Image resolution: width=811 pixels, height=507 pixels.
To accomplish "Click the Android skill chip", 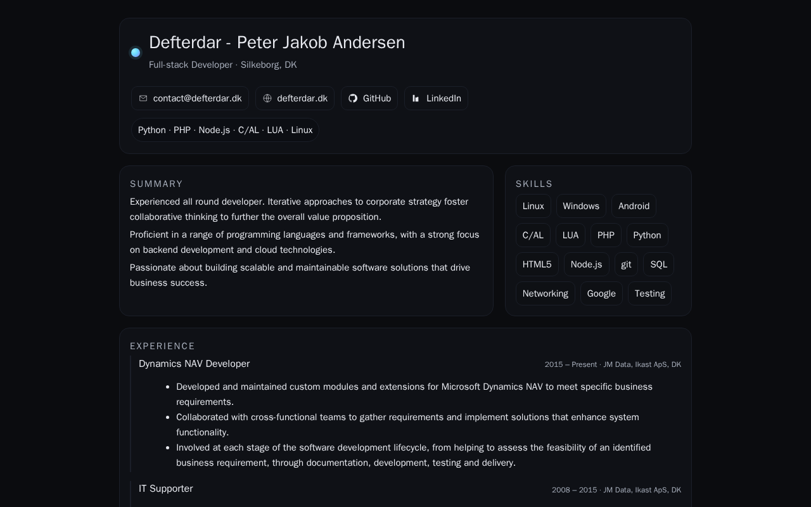I will click(x=634, y=206).
